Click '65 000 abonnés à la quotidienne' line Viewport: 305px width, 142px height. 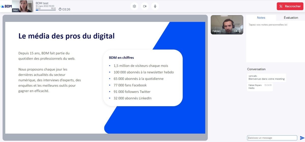point(139,79)
